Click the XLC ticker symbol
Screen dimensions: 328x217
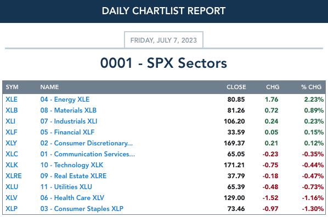coord(12,154)
